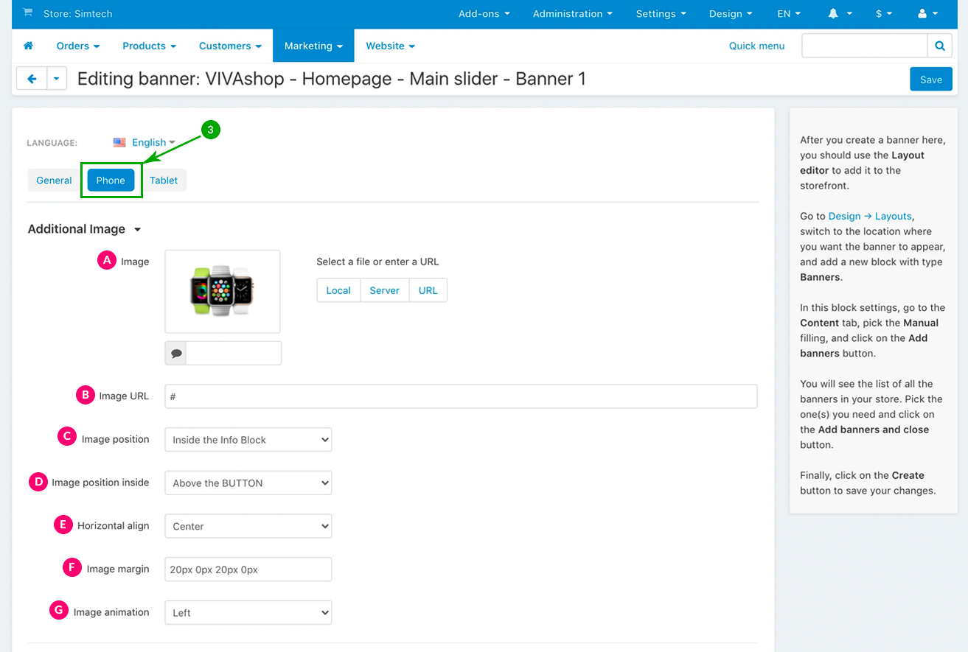Viewport: 968px width, 652px height.
Task: Open the notifications bell menu
Action: coord(840,14)
